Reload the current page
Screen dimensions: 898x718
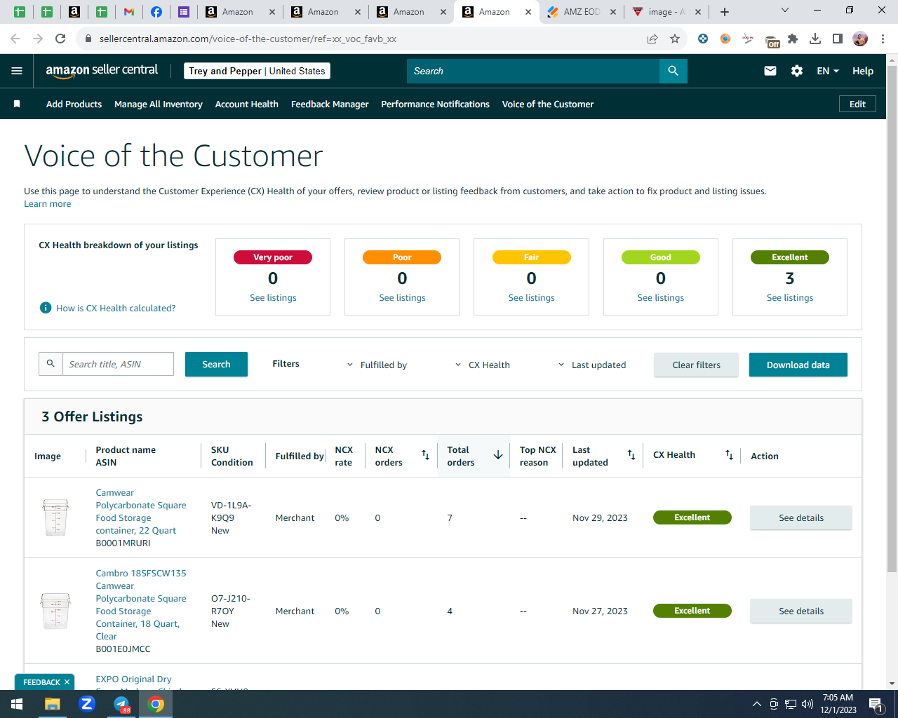[x=60, y=39]
